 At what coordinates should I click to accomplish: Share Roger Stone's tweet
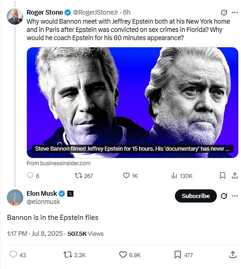235,175
